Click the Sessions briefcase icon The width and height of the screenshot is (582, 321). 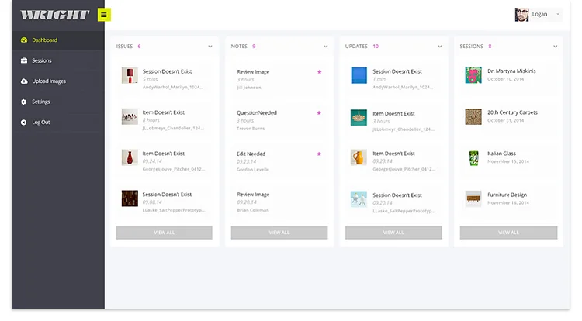click(24, 60)
